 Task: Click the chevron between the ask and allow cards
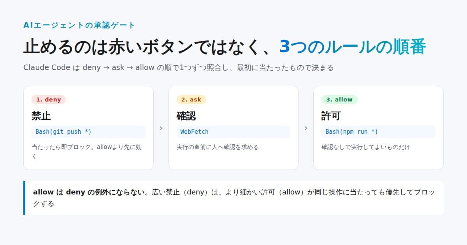pyautogui.click(x=306, y=128)
